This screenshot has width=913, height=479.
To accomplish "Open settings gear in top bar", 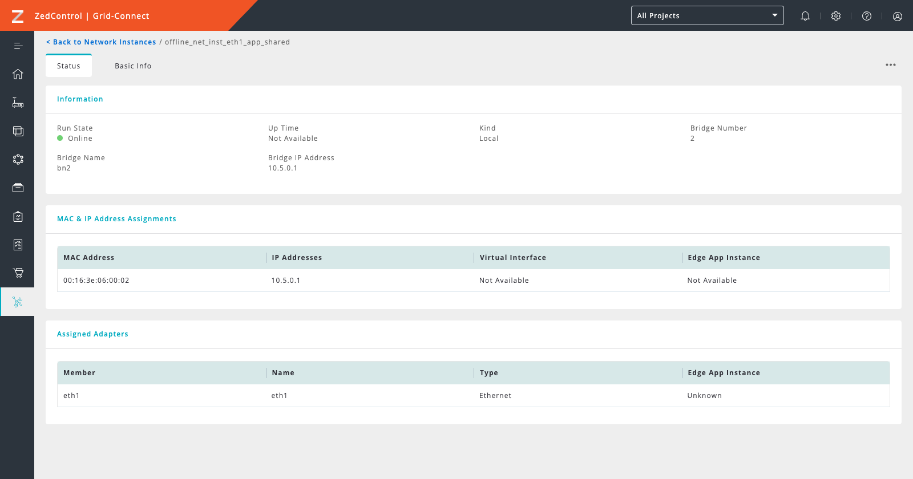I will tap(836, 16).
